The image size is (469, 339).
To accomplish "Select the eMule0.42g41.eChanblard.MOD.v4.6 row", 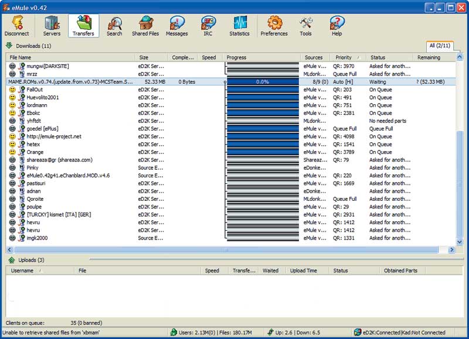I will [x=231, y=176].
